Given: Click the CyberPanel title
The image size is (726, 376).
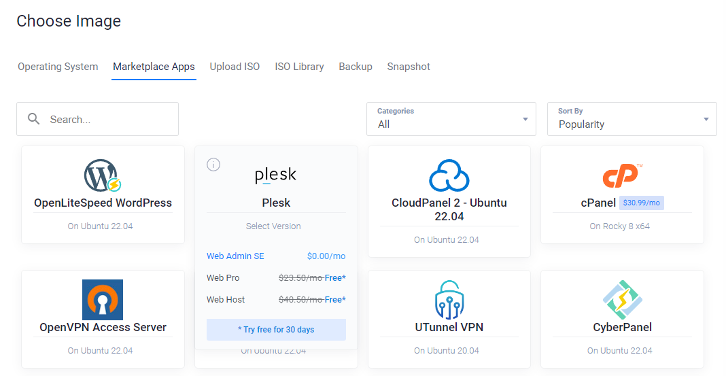Looking at the screenshot, I should click(x=622, y=327).
